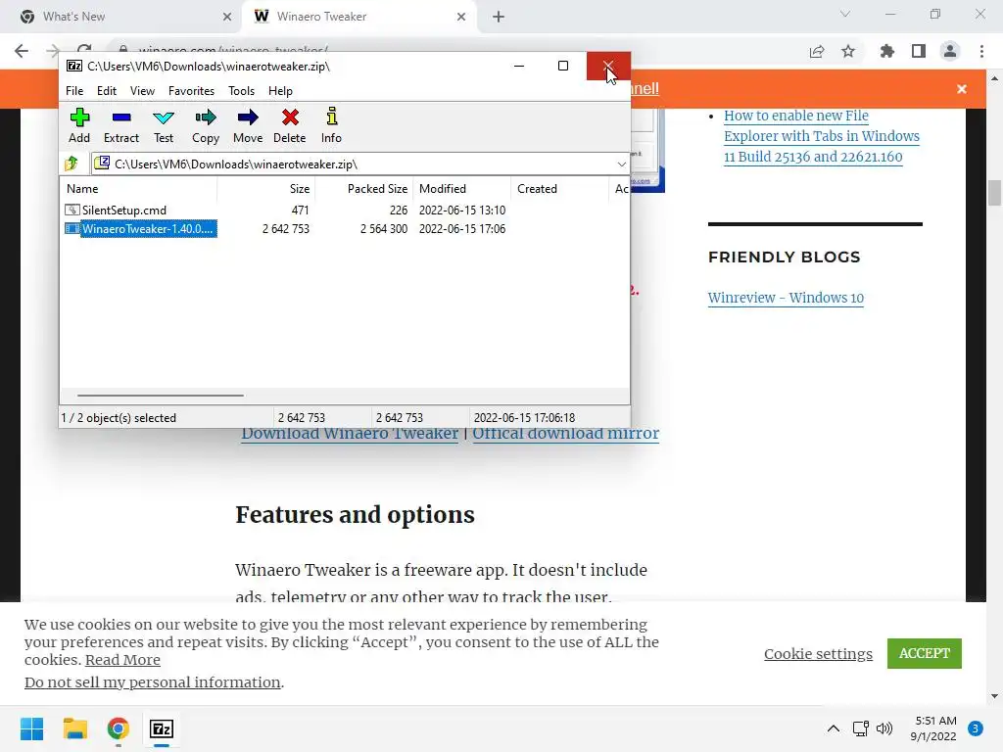Click Do not sell my personal information
1003x752 pixels.
click(x=152, y=682)
